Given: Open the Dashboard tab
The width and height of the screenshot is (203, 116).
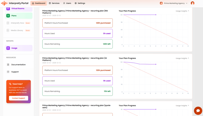Looking at the screenshot, I should (38, 3).
